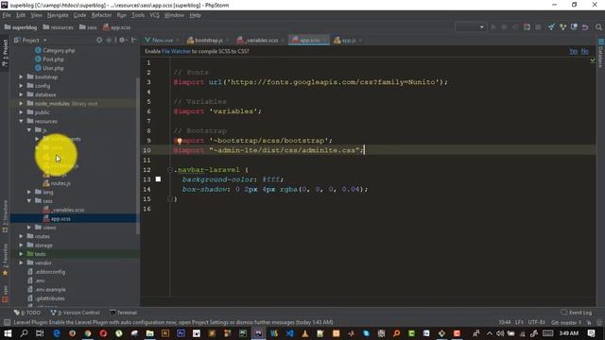The image size is (605, 340).
Task: Click the intention lightbulb on line 9
Action: coord(179,141)
